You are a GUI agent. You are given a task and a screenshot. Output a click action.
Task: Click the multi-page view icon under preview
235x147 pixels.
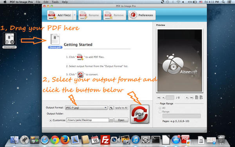click(201, 98)
